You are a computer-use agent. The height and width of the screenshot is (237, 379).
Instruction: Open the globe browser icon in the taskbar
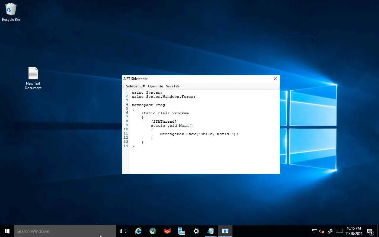[153, 231]
